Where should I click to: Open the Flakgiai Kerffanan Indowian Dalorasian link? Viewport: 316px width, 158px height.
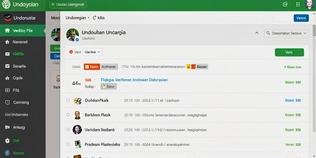click(135, 80)
